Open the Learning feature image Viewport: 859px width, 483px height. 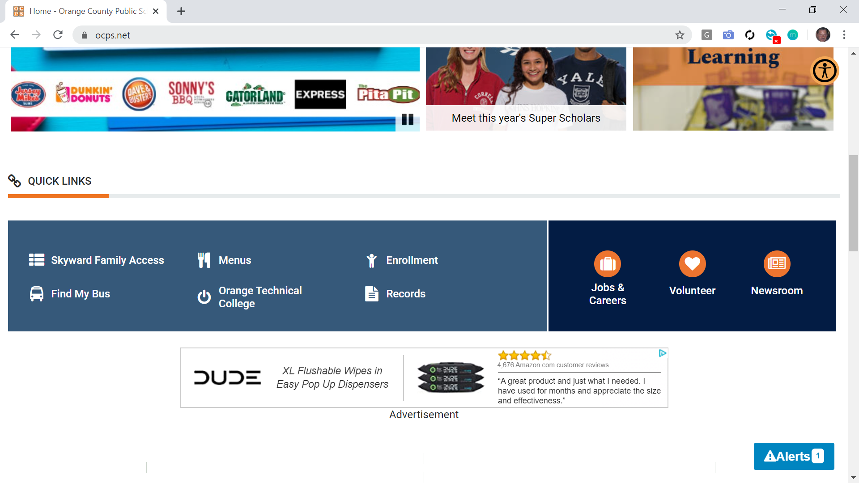pos(733,89)
